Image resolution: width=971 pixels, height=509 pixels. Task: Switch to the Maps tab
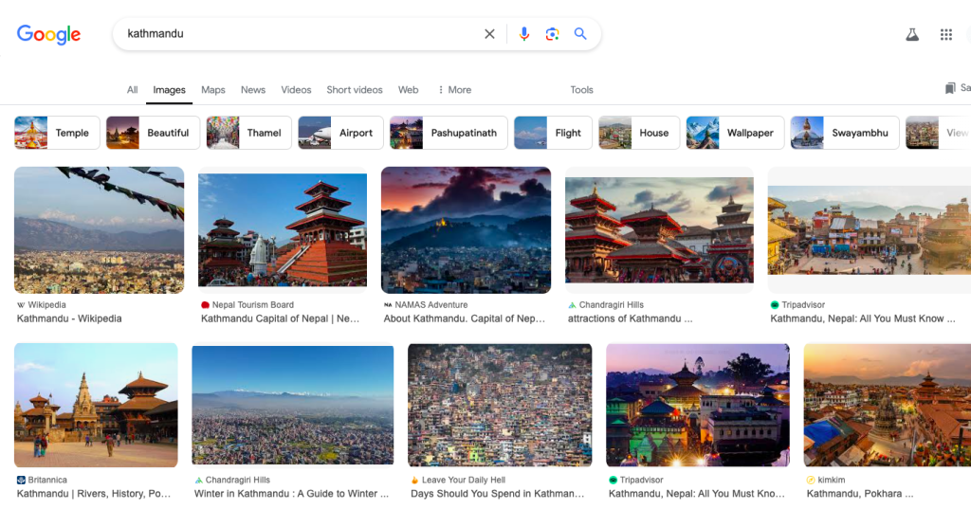click(213, 90)
